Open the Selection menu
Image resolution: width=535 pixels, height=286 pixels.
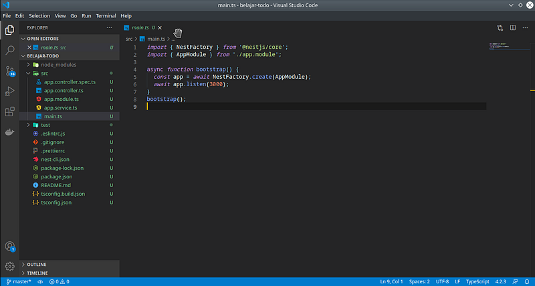click(39, 15)
